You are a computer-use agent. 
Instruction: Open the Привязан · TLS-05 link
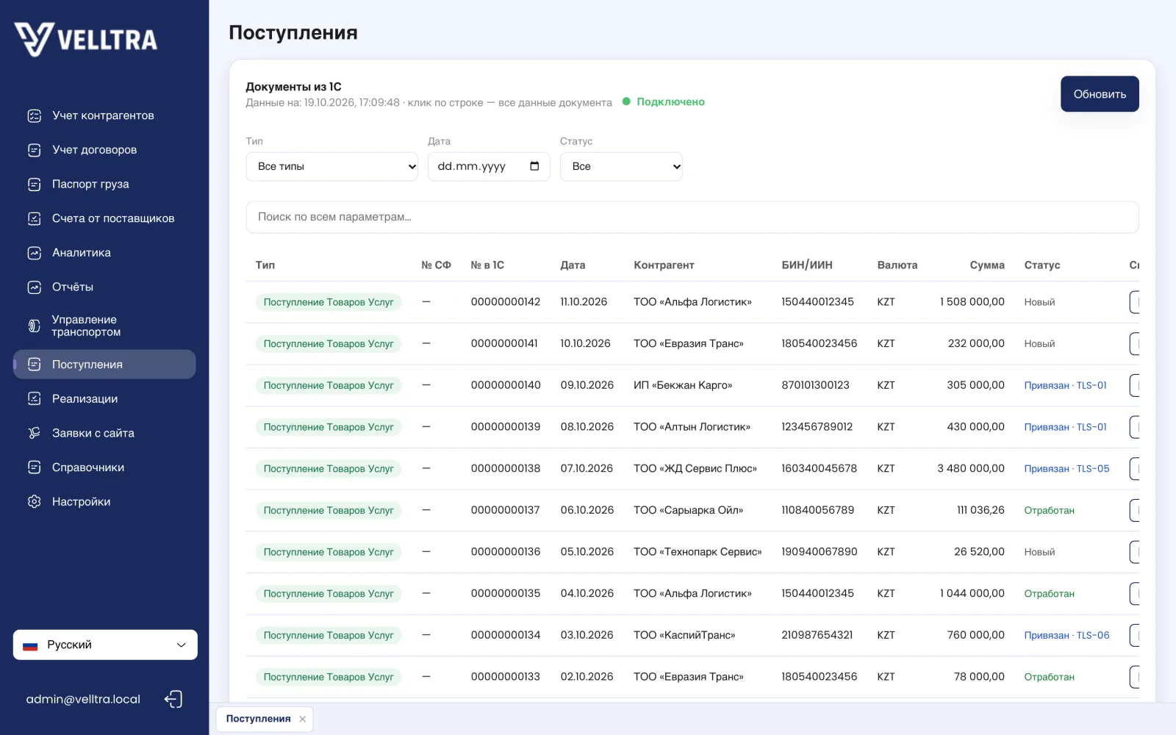pos(1066,468)
